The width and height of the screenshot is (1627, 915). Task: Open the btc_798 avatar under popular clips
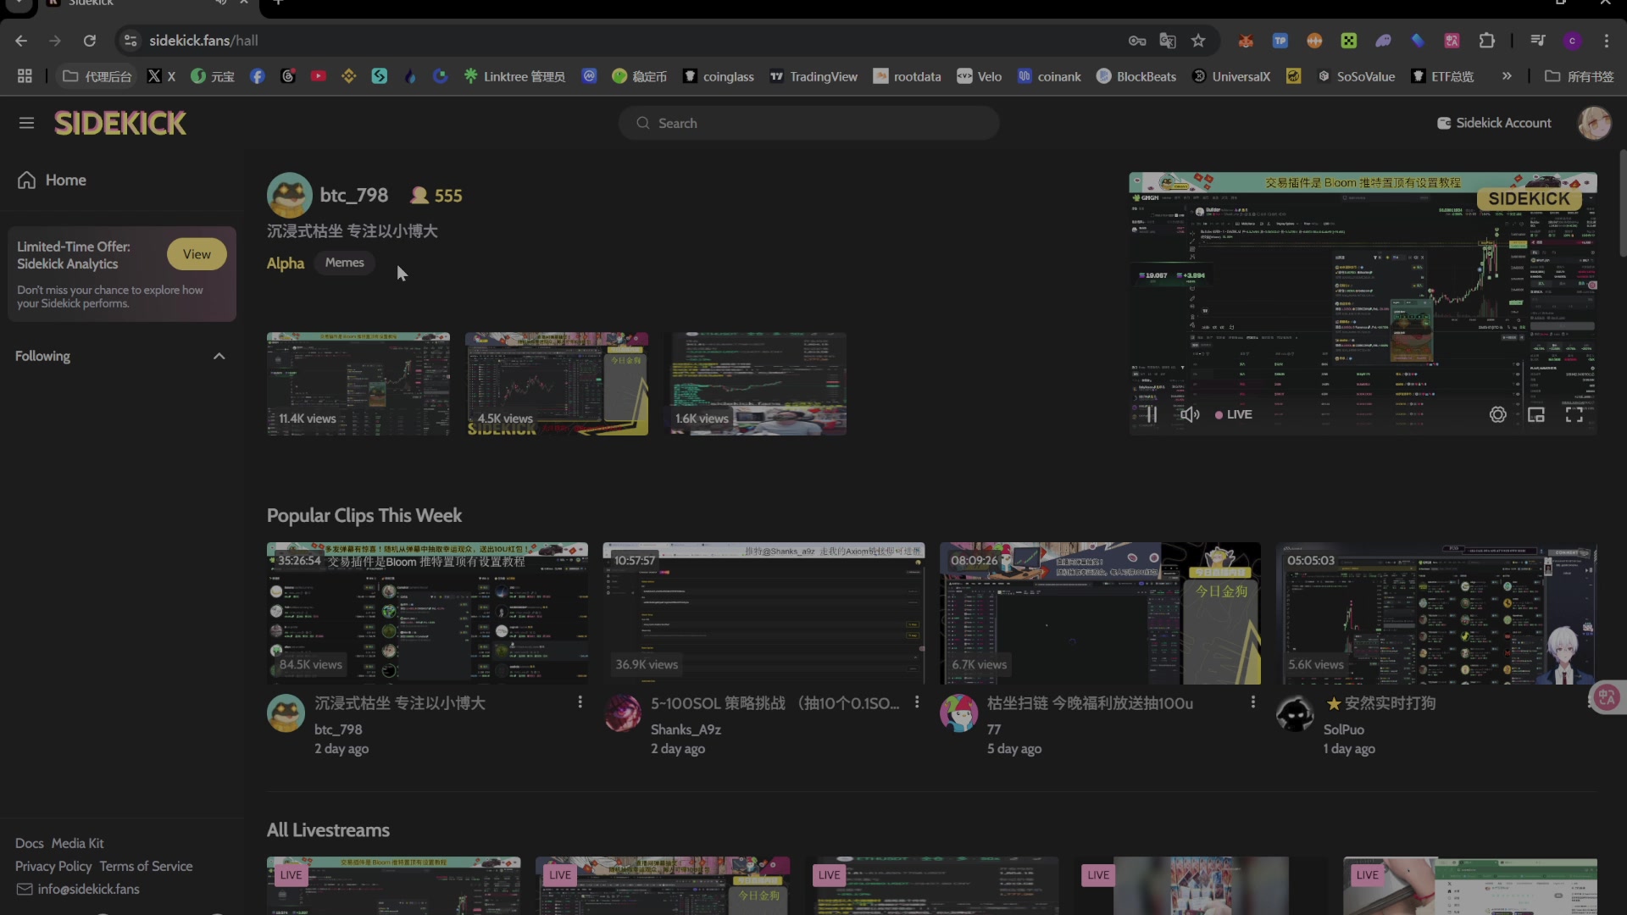pos(286,713)
